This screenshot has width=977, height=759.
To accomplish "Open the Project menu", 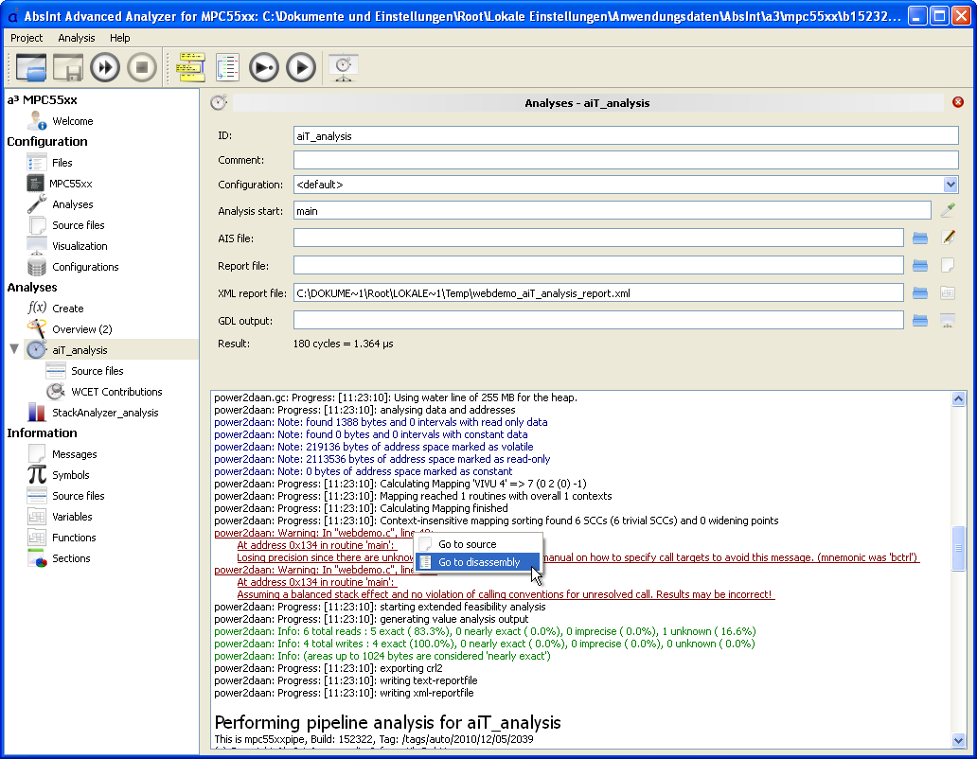I will tap(27, 38).
